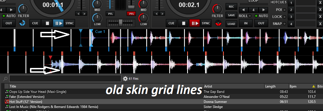Click the red vinyl icon below right FILTER
The width and height of the screenshot is (323, 111).
218,23
